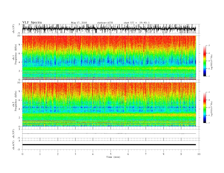The height and width of the screenshot is (173, 224).
Task: Click the "-4" tick on the lower colorbar
Action: pyautogui.click(x=209, y=100)
